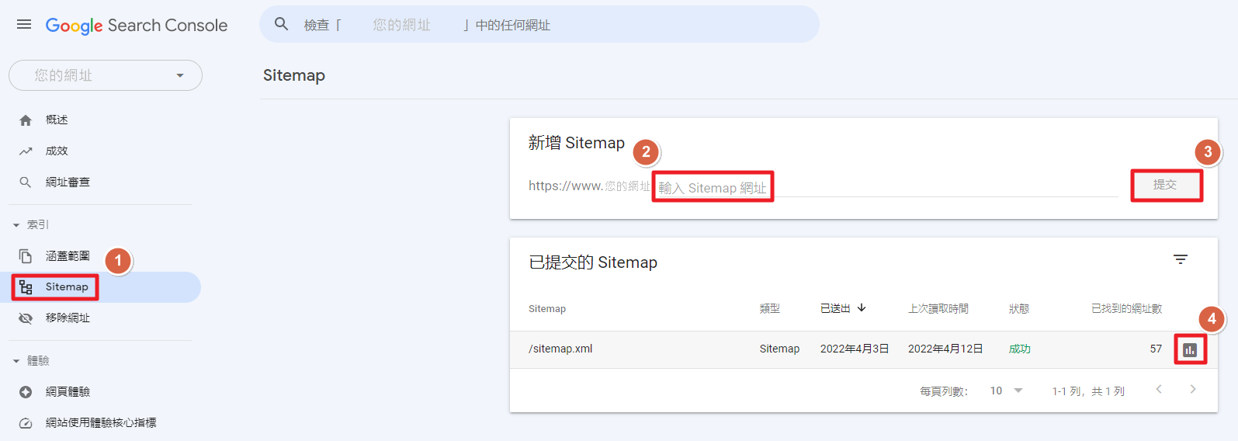
Task: Click the pages icon beside 涵蓋範圍
Action: 26,256
